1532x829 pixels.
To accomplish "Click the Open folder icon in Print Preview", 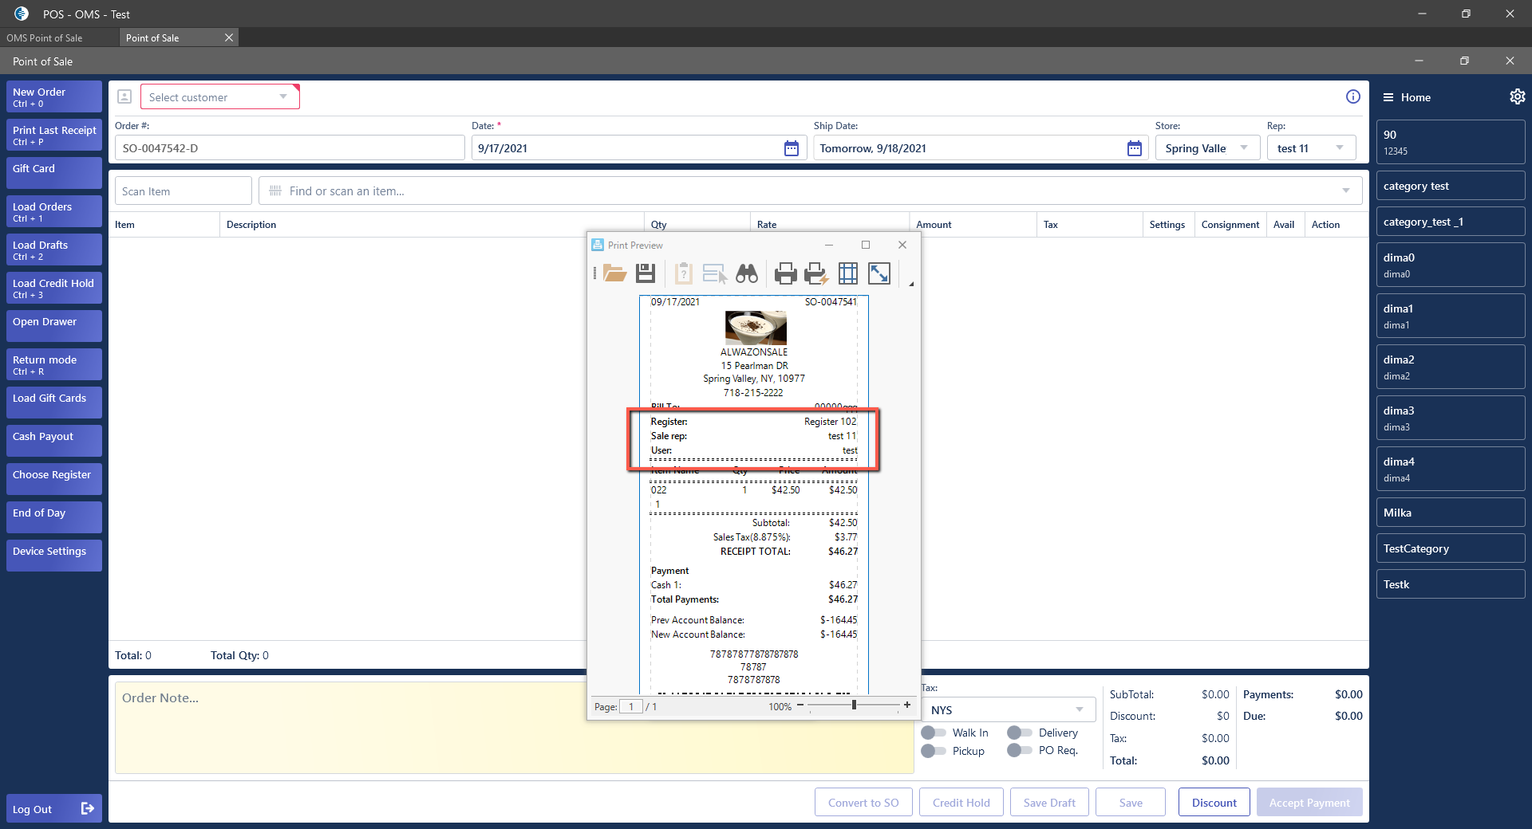I will click(x=614, y=274).
